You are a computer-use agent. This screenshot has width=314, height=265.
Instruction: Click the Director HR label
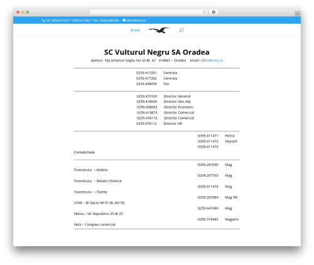[173, 123]
